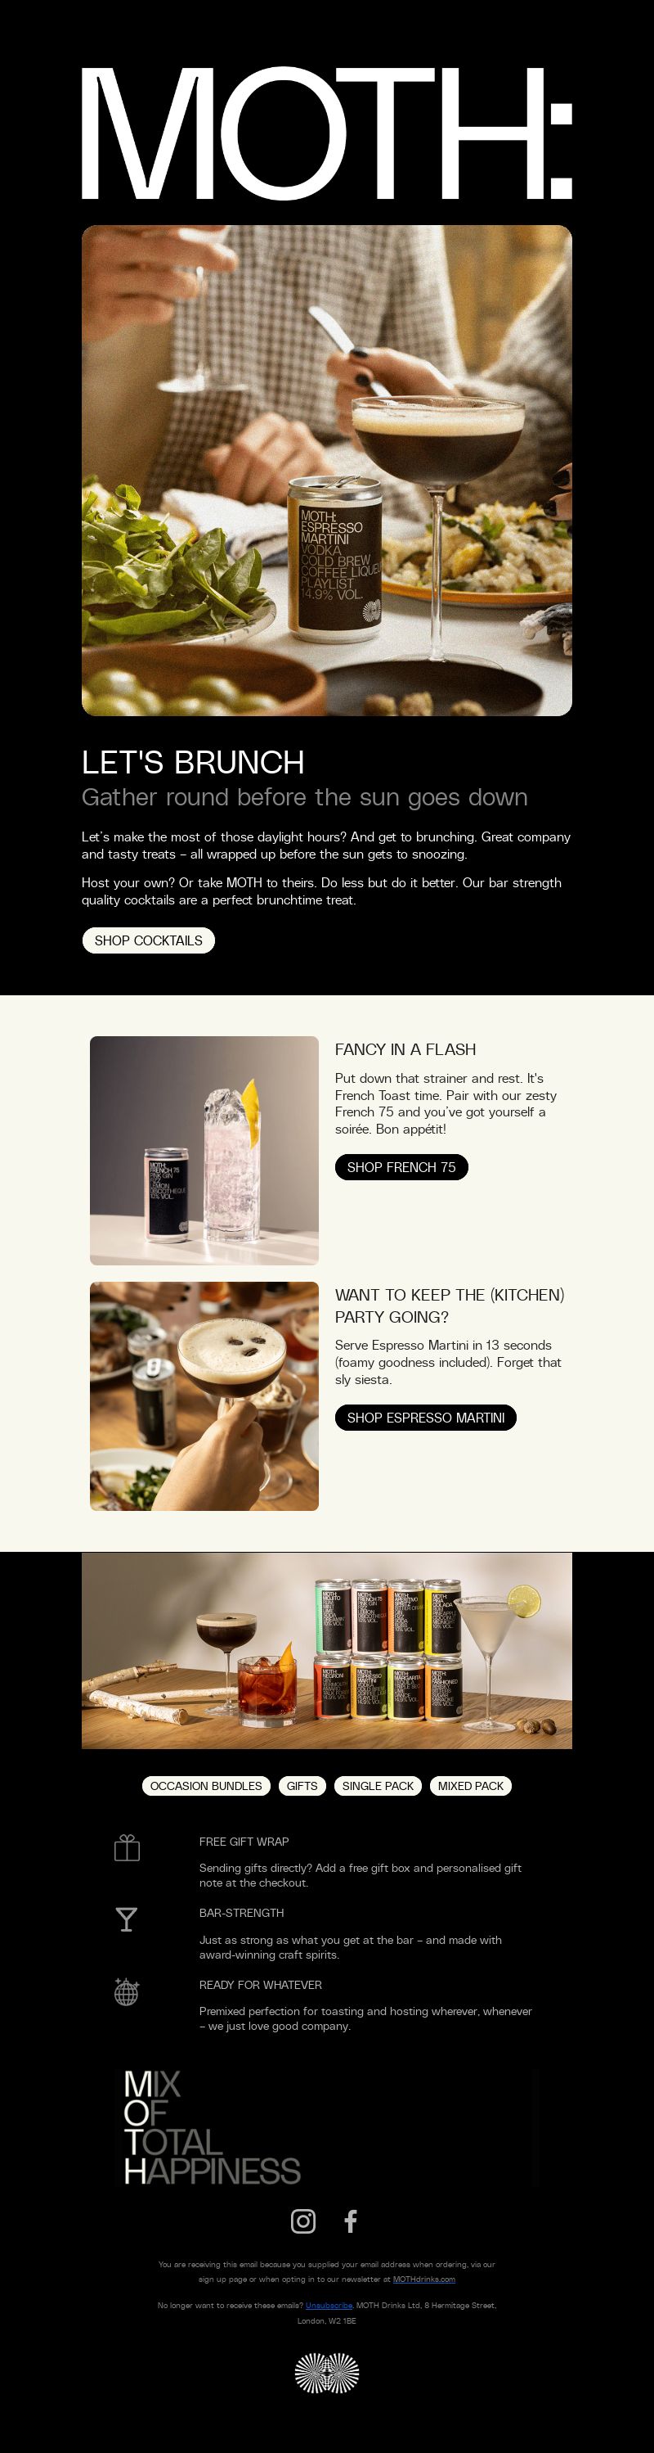Viewport: 654px width, 2453px height.
Task: Click the large MOTH: header logo
Action: click(x=327, y=133)
